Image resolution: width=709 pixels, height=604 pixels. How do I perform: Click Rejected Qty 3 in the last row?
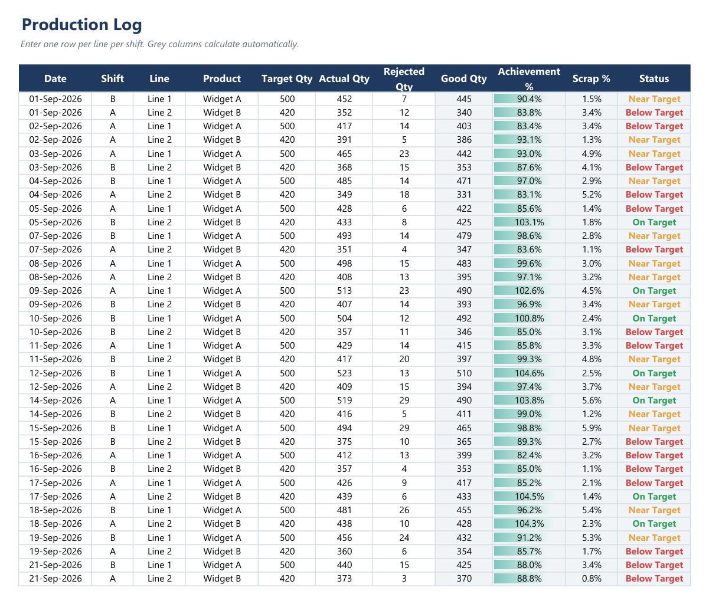pos(404,579)
